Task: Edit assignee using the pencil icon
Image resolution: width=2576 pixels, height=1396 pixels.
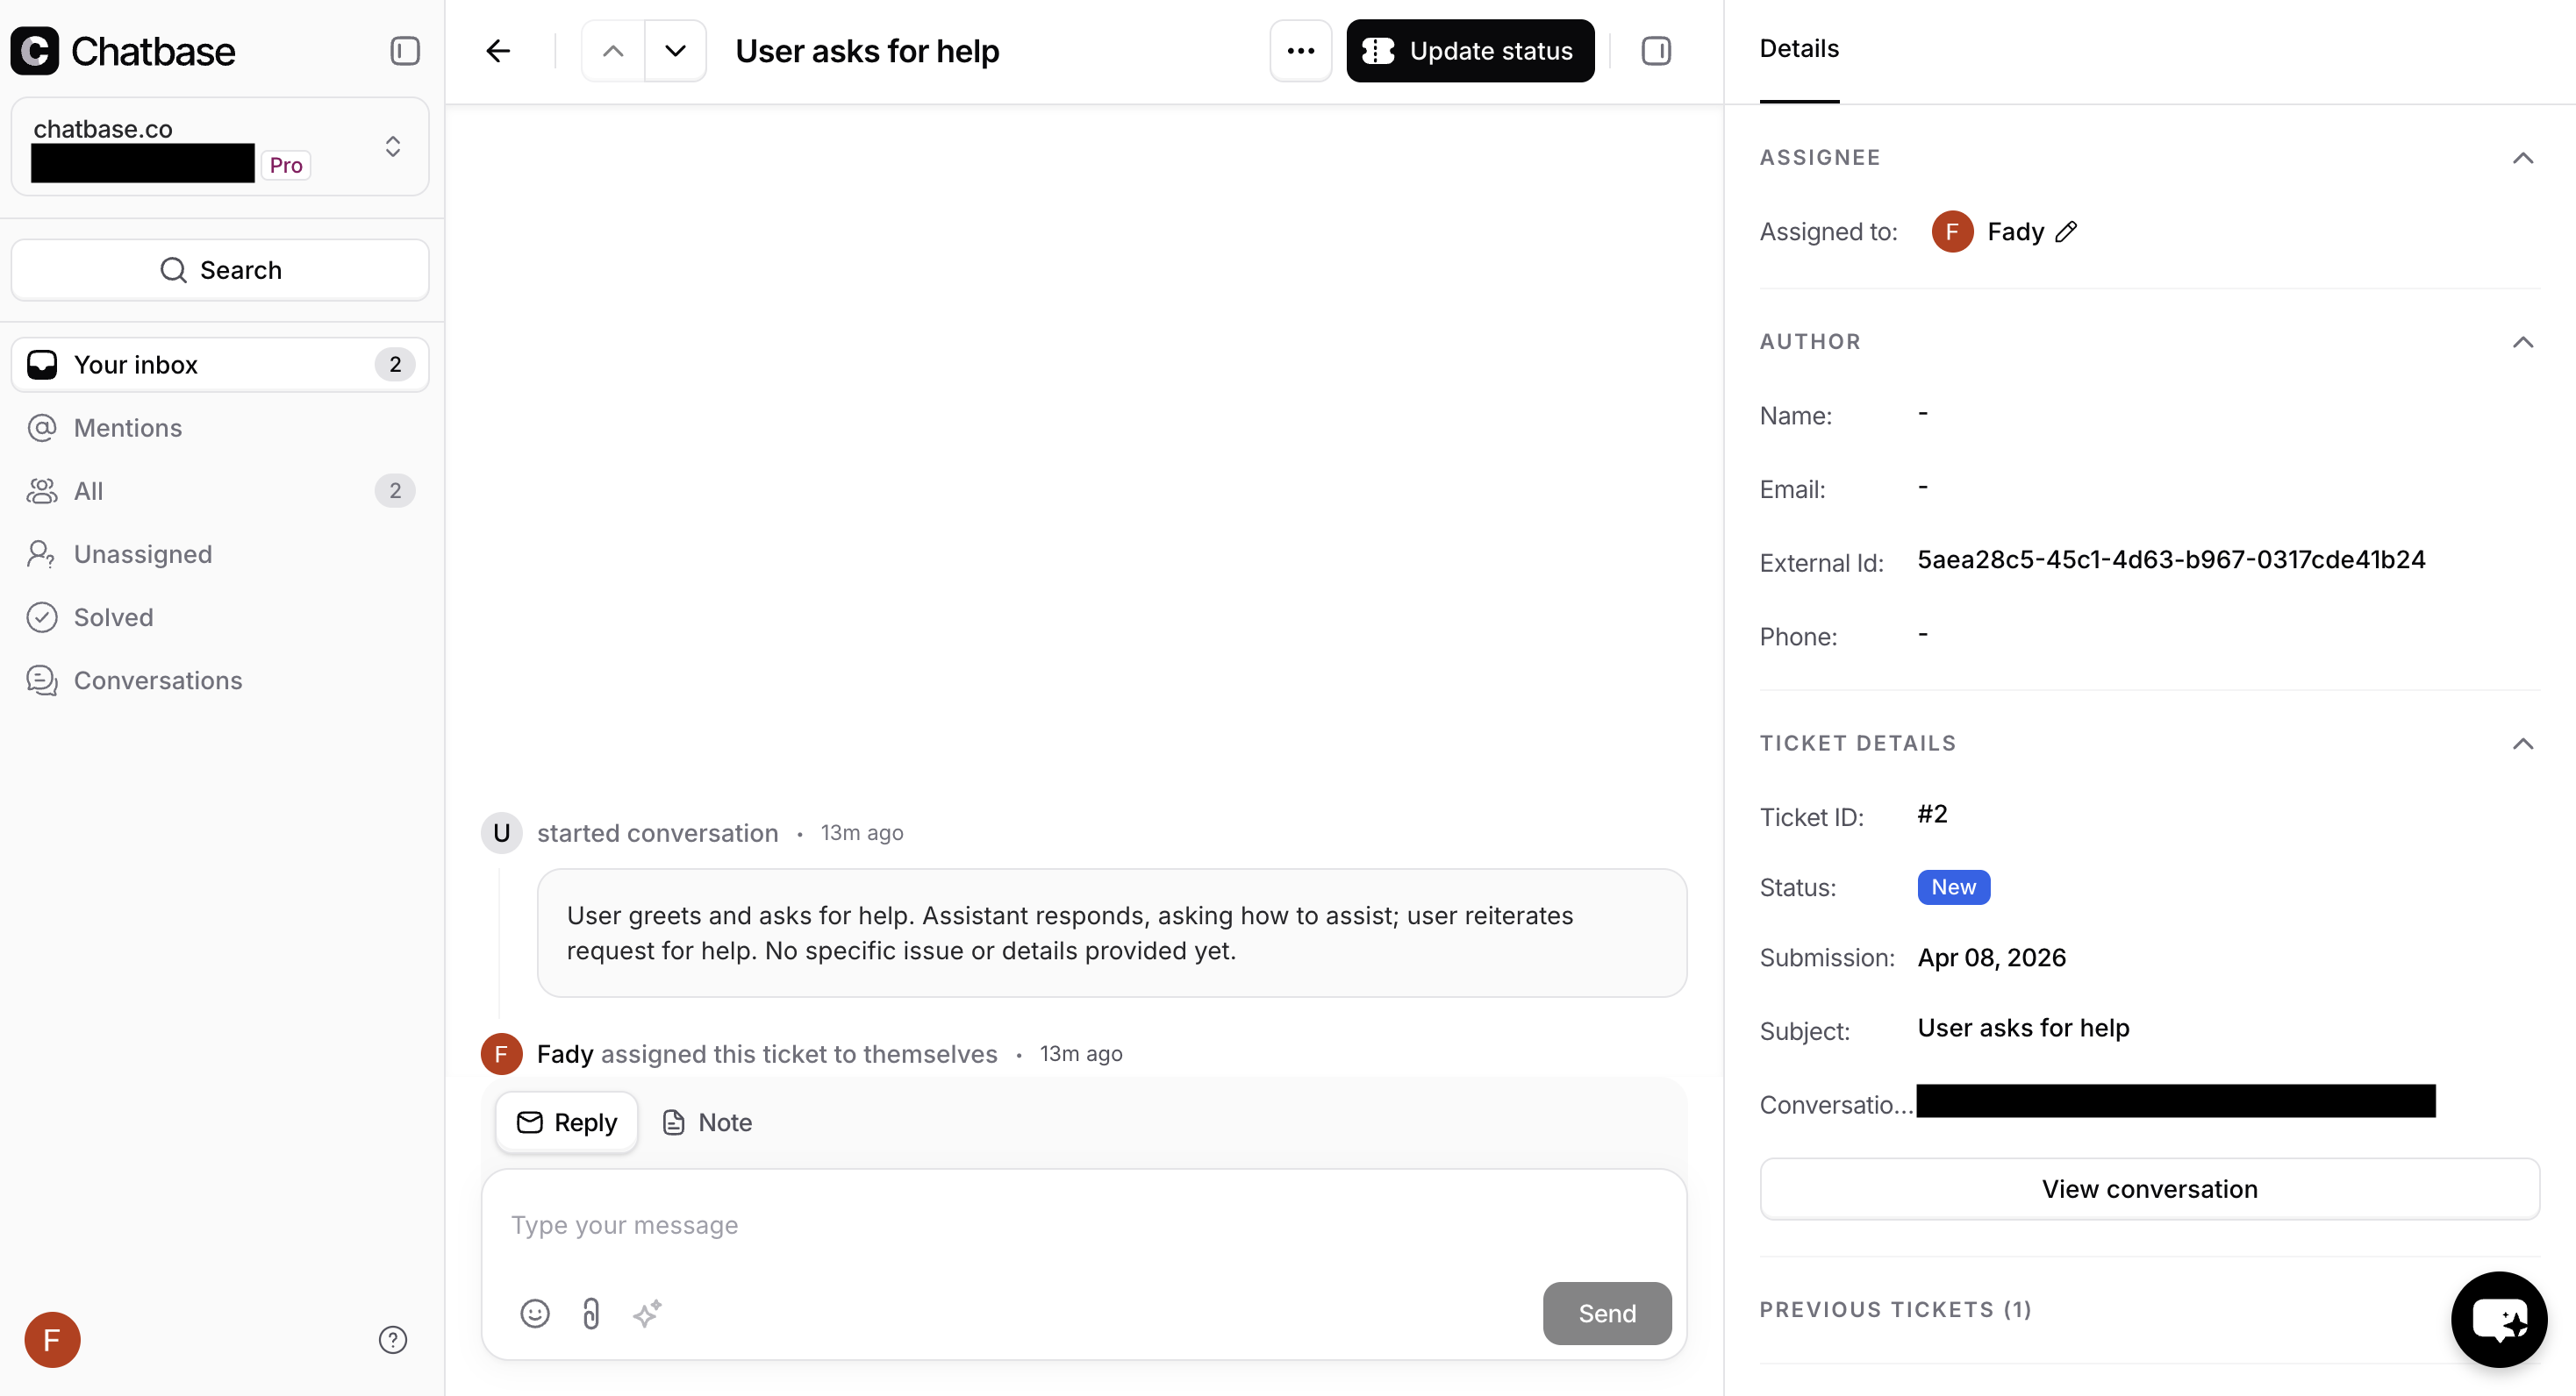Action: (x=2067, y=231)
